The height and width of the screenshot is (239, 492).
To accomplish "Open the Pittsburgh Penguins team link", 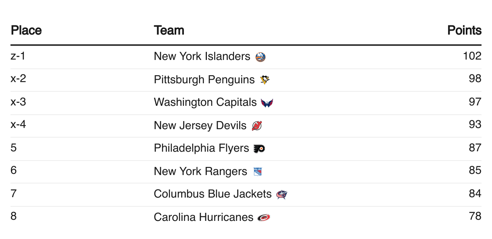I will [x=204, y=80].
